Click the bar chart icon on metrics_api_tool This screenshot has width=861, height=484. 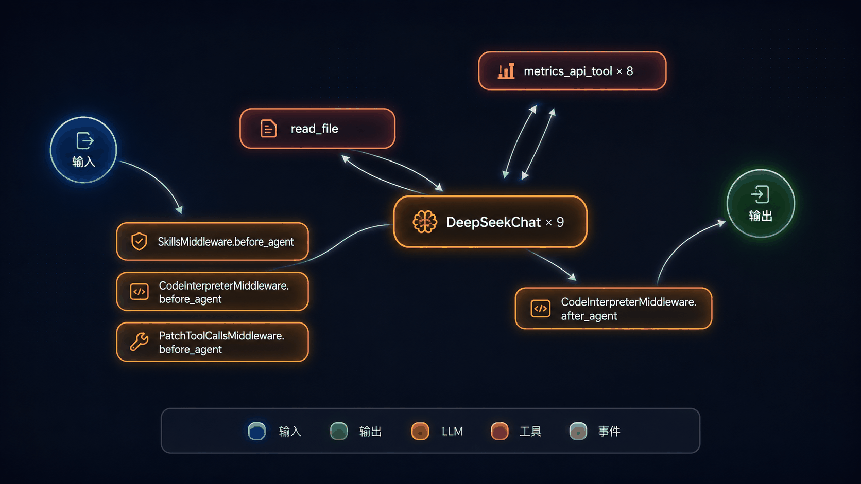pyautogui.click(x=506, y=70)
